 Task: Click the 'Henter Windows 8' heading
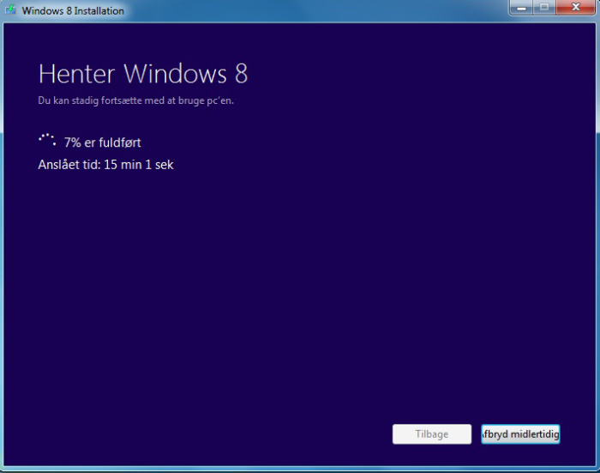pyautogui.click(x=143, y=74)
